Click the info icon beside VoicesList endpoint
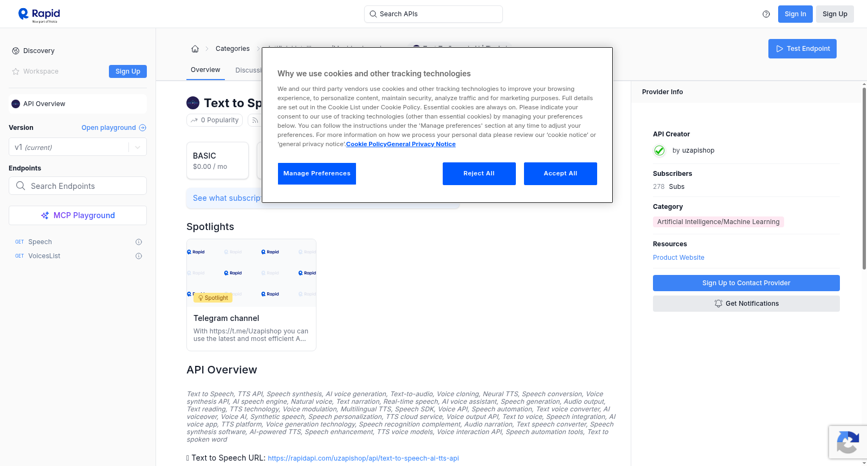Screen dimensions: 867x466 (139, 256)
